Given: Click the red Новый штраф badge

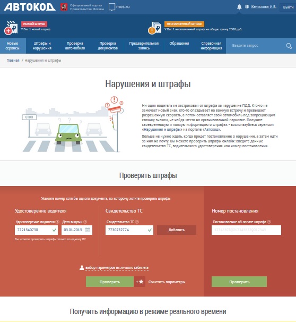Looking at the screenshot, I should (34, 24).
